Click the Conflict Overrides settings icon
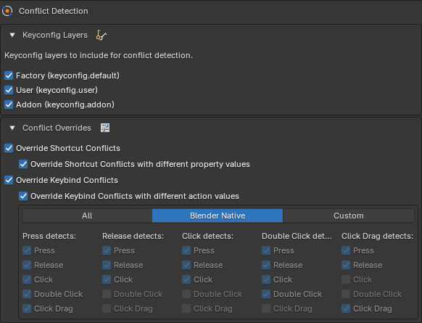The height and width of the screenshot is (323, 422). 105,128
